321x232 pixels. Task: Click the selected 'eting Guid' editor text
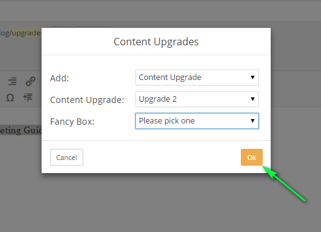click(20, 130)
